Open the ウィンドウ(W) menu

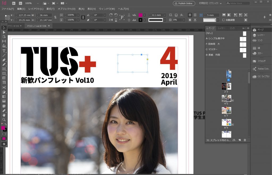coord(107,9)
